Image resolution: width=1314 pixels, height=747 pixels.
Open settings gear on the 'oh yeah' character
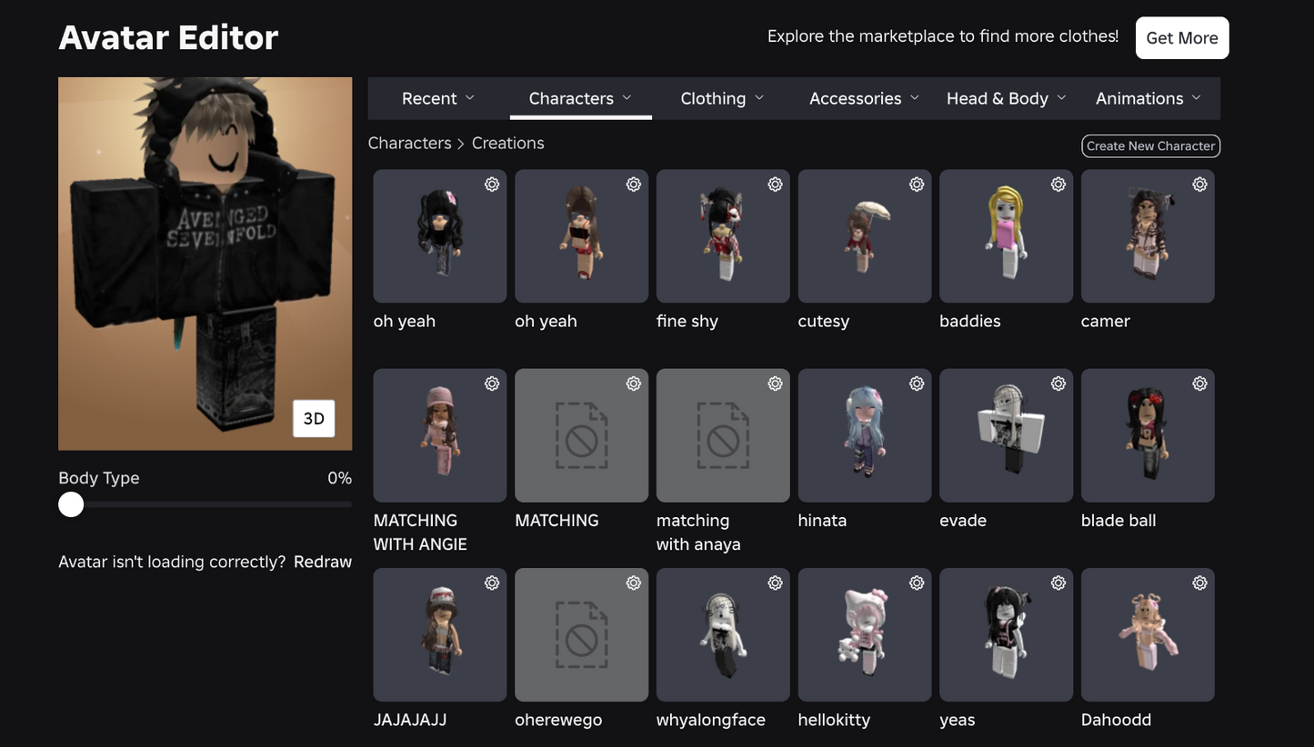click(x=491, y=184)
